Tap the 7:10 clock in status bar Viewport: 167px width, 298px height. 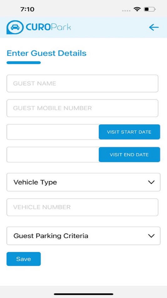(27, 9)
